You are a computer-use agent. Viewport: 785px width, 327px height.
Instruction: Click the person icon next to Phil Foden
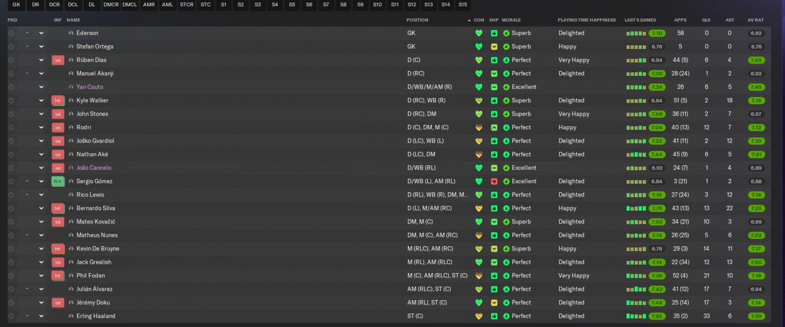pos(71,276)
